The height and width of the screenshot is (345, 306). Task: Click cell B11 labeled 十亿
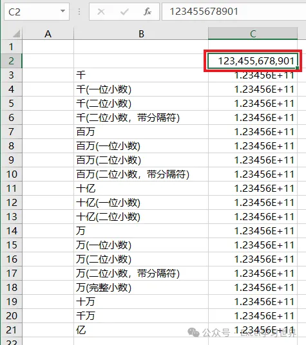(x=141, y=189)
